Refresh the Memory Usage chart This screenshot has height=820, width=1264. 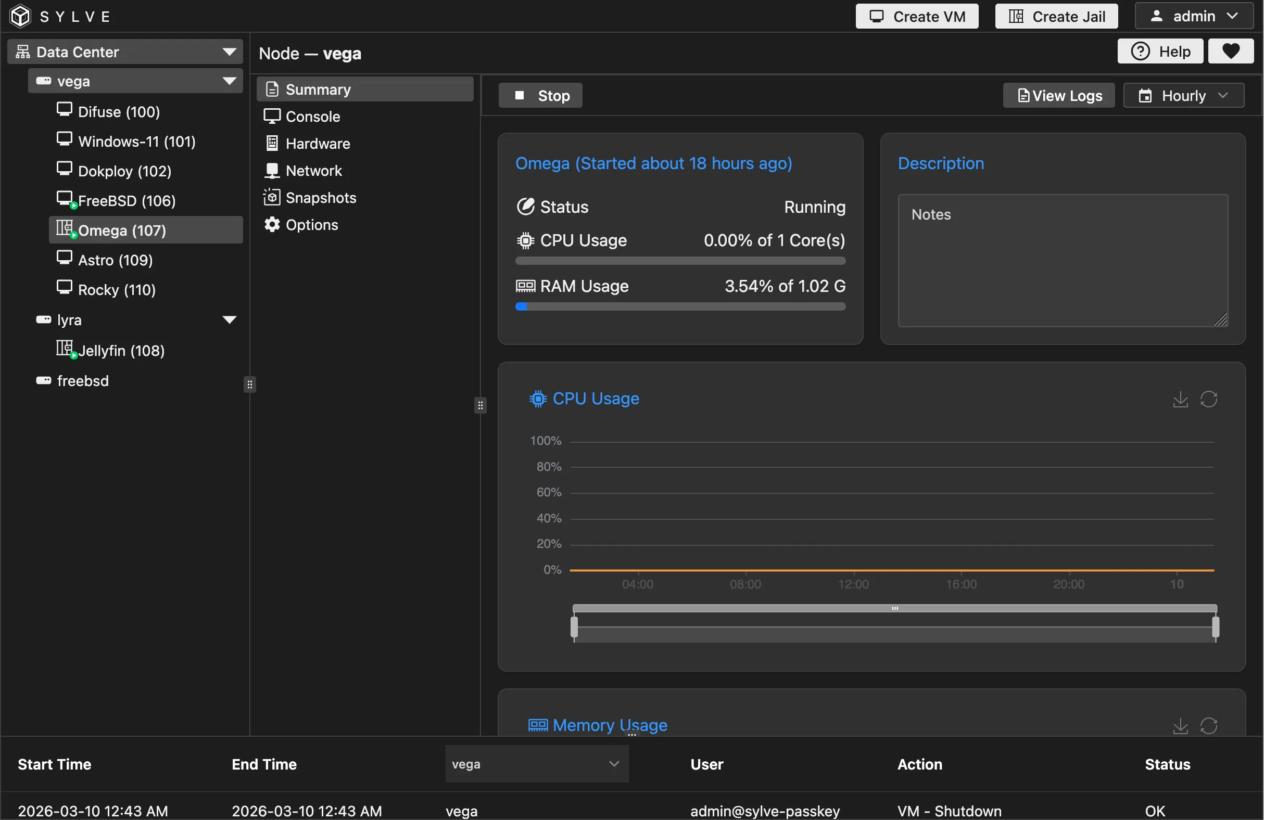1209,725
